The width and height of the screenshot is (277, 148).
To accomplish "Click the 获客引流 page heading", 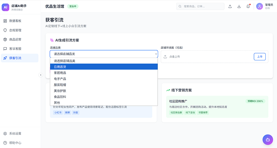I will point(55,20).
